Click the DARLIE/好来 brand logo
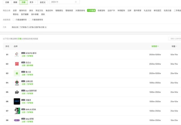The width and height of the screenshot is (181, 125). coord(17,111)
